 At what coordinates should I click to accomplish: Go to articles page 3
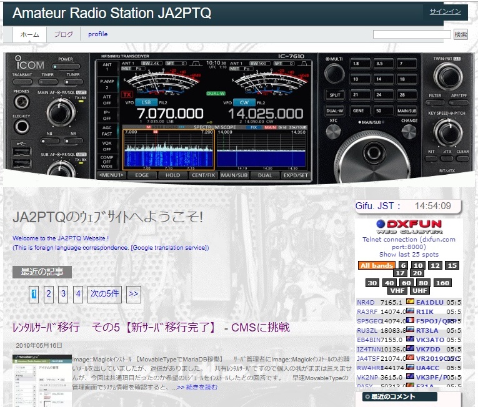(63, 294)
